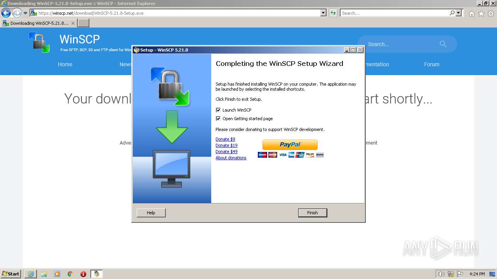
Task: Click the Help button in Setup wizard
Action: point(151,213)
